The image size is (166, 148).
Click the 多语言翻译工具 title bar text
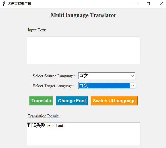click(19, 4)
